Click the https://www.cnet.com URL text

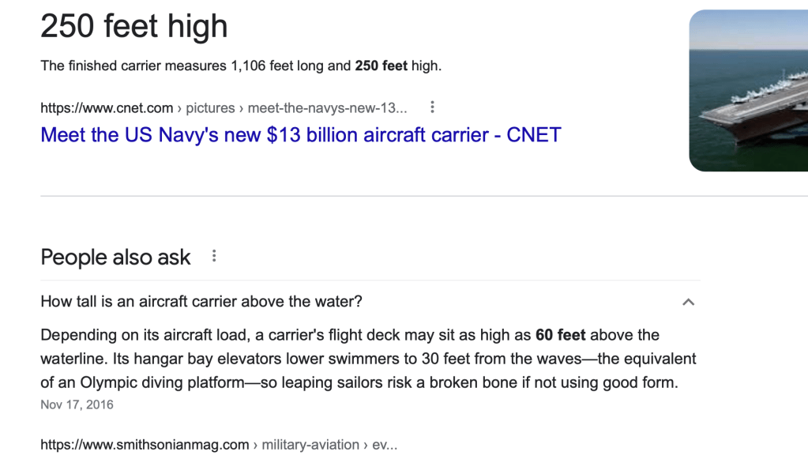pos(107,108)
